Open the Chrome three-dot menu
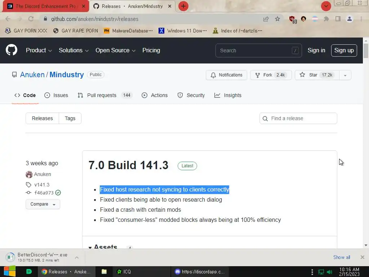Viewport: 369px width, 277px height. (x=361, y=19)
